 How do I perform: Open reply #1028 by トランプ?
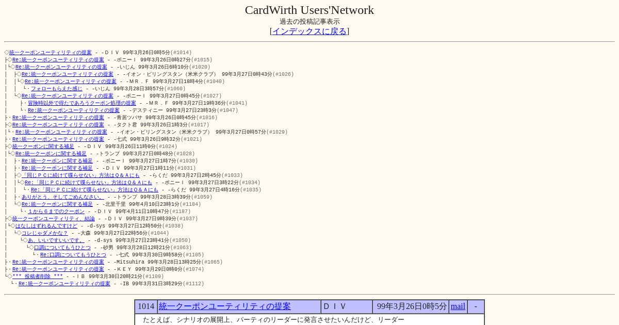51,154
